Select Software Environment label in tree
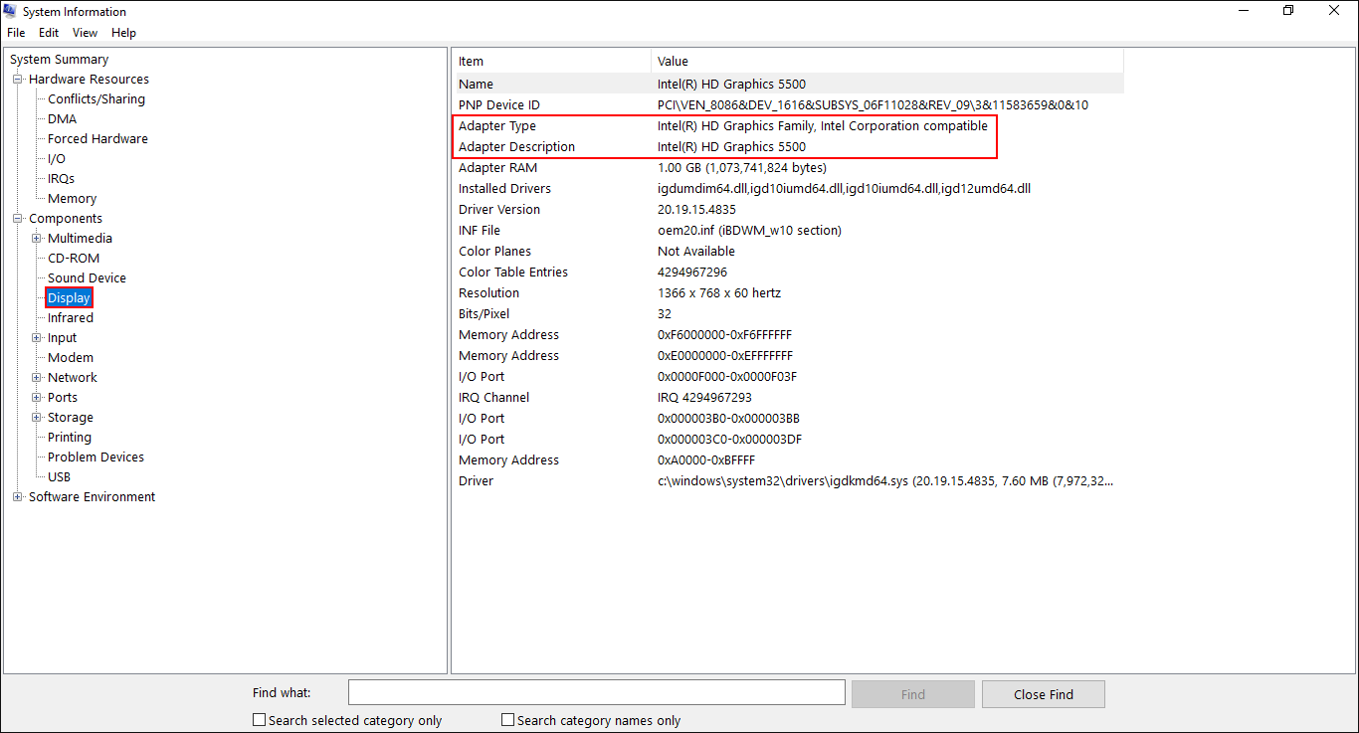 click(x=92, y=497)
